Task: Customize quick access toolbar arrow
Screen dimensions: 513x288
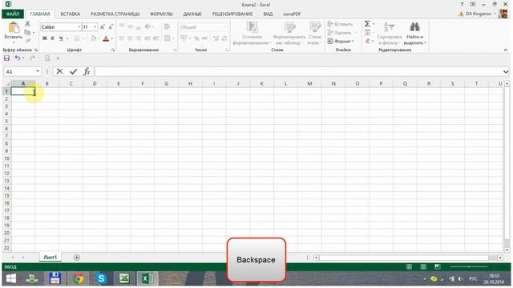Action: (x=58, y=58)
